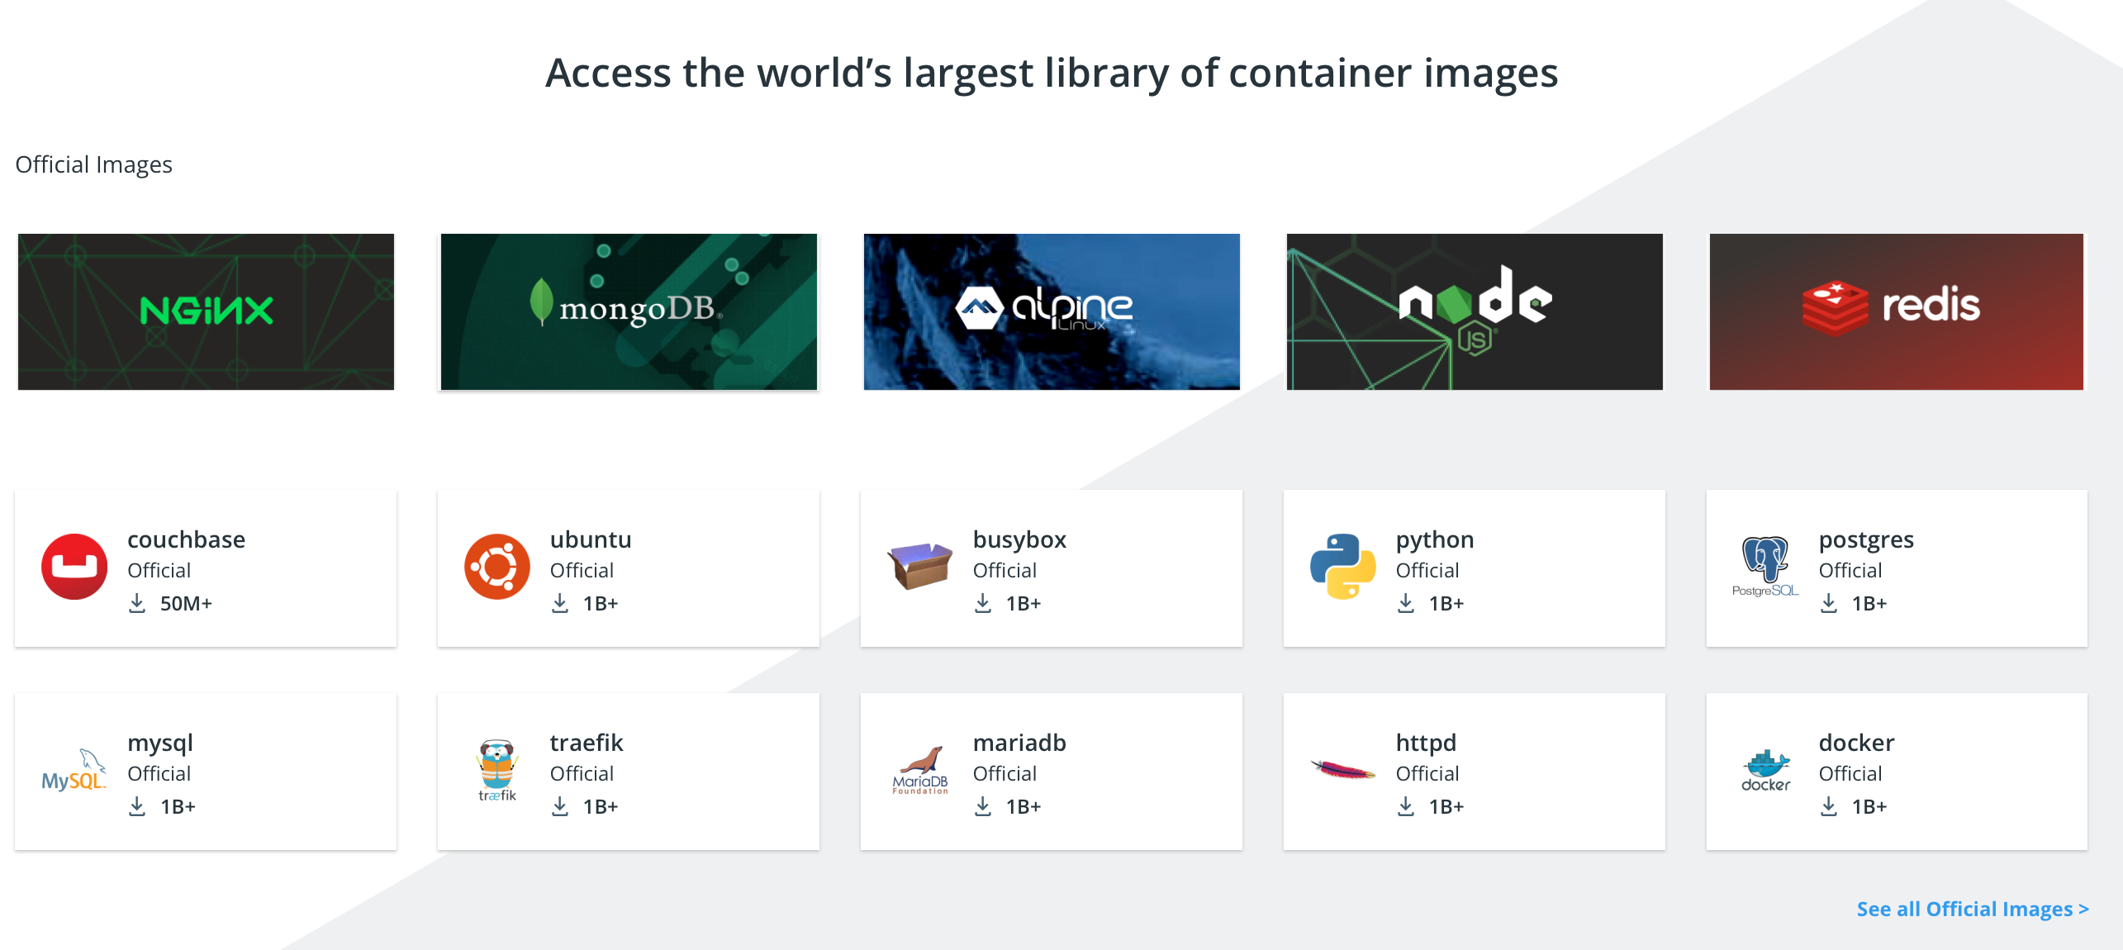Click the traefik gopher mascot icon
This screenshot has width=2123, height=950.
(497, 770)
